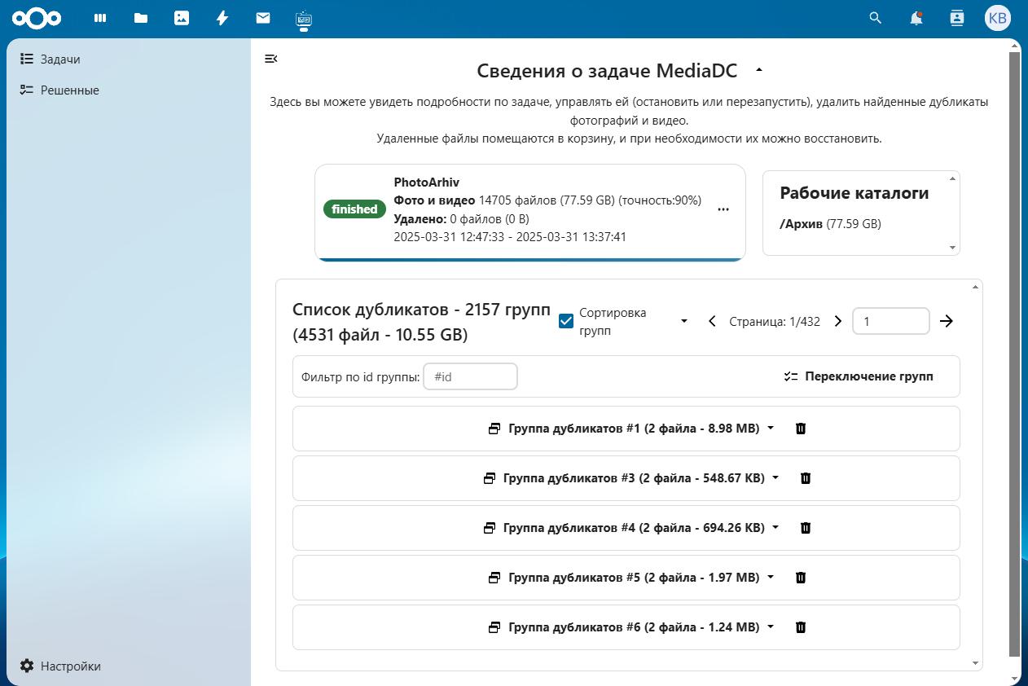The image size is (1028, 686).
Task: Open the Files app from the top bar
Action: [x=140, y=18]
